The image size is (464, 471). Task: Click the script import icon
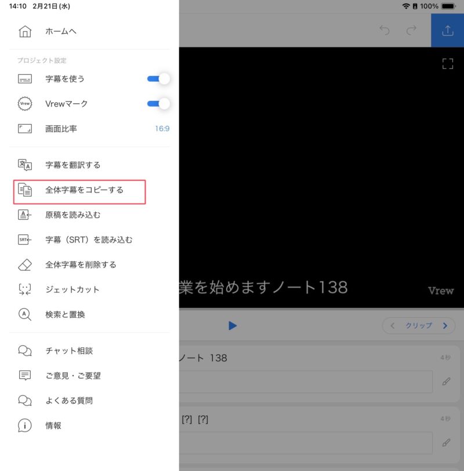click(x=25, y=215)
